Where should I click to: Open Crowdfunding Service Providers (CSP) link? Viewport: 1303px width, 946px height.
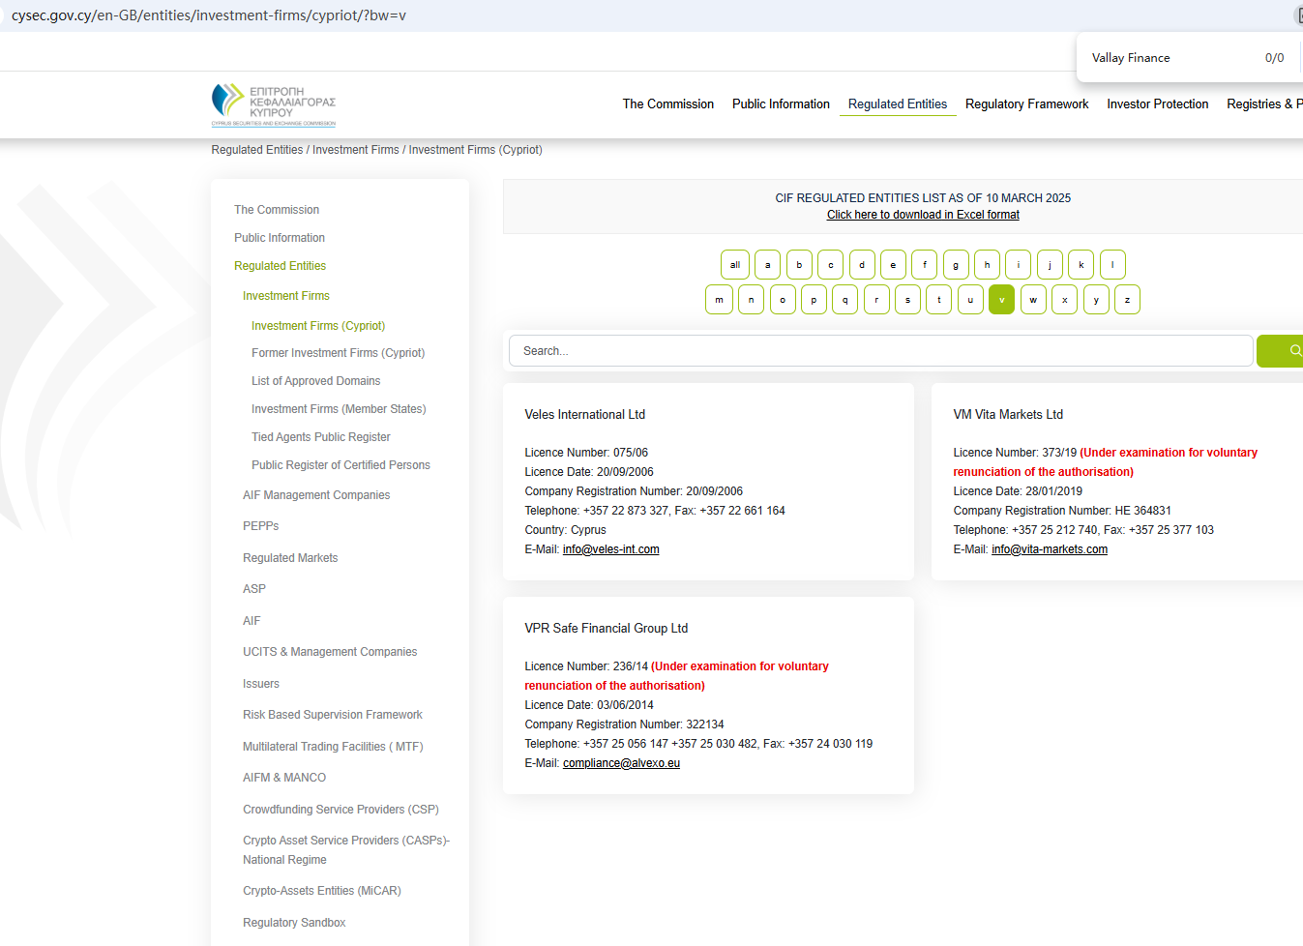tap(341, 810)
